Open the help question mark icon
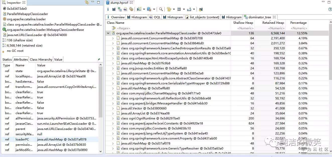 pos(330,9)
